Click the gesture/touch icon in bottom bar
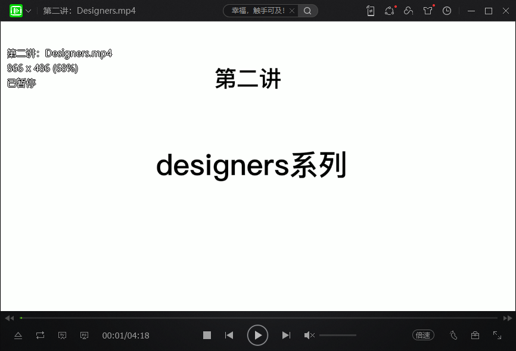Image resolution: width=516 pixels, height=351 pixels. (453, 335)
